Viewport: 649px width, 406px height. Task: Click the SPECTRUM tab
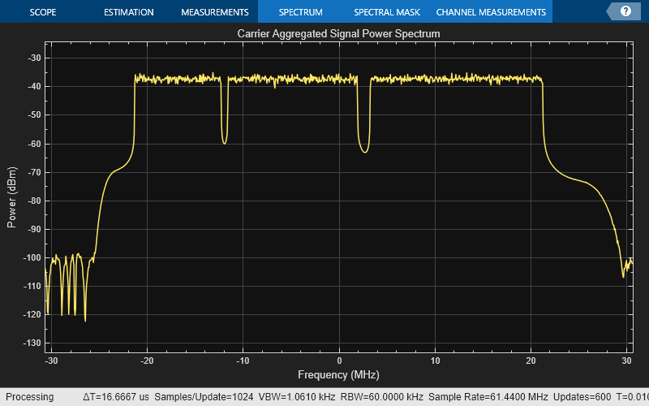(300, 12)
